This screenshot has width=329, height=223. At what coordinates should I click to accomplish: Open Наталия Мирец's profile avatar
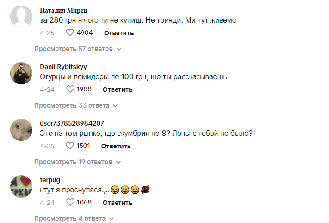coord(21,17)
